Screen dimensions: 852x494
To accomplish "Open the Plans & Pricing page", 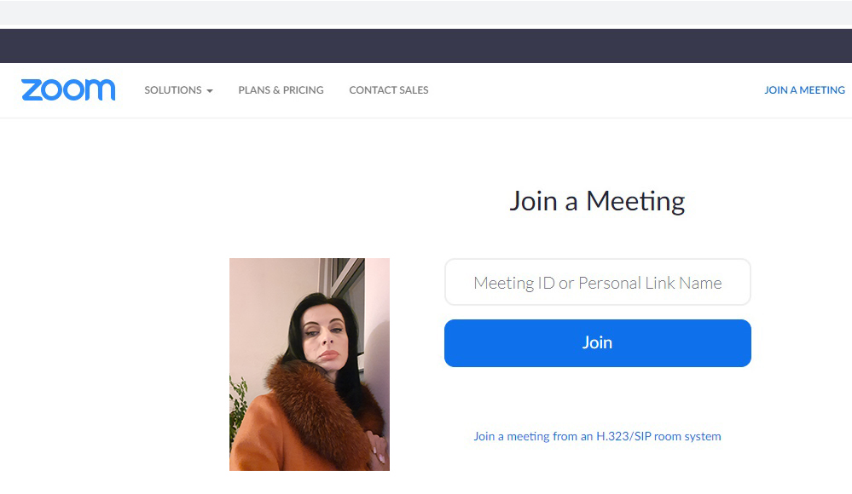I will click(x=281, y=90).
